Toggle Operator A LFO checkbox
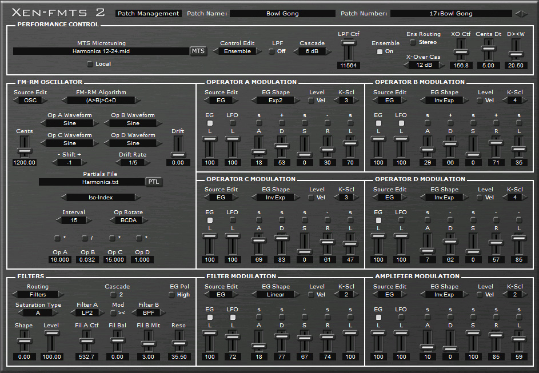Image resolution: width=539 pixels, height=373 pixels. point(233,123)
